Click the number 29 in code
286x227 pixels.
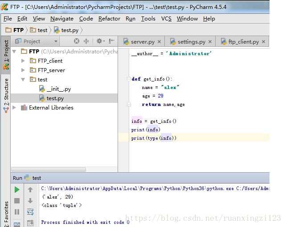point(160,96)
